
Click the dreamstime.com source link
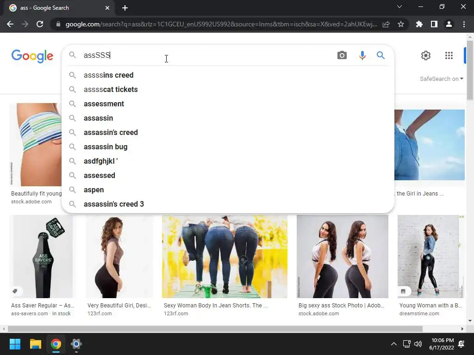coord(419,313)
